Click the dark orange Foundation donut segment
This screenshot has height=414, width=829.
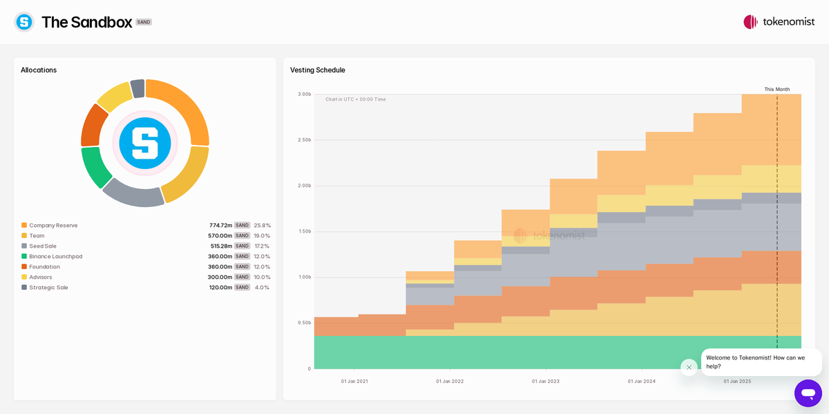point(92,126)
